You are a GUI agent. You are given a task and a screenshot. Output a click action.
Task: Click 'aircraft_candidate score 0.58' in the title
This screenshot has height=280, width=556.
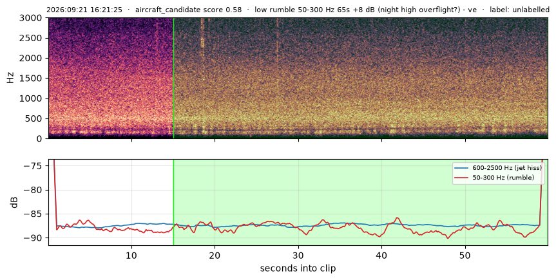point(188,10)
